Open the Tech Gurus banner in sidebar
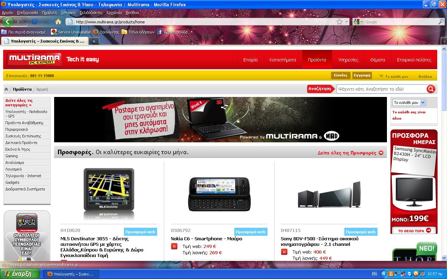 (x=27, y=236)
